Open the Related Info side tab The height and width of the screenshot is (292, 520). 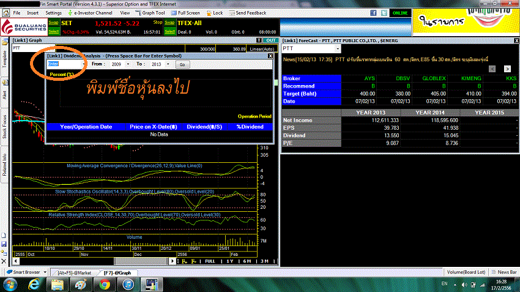click(x=4, y=164)
